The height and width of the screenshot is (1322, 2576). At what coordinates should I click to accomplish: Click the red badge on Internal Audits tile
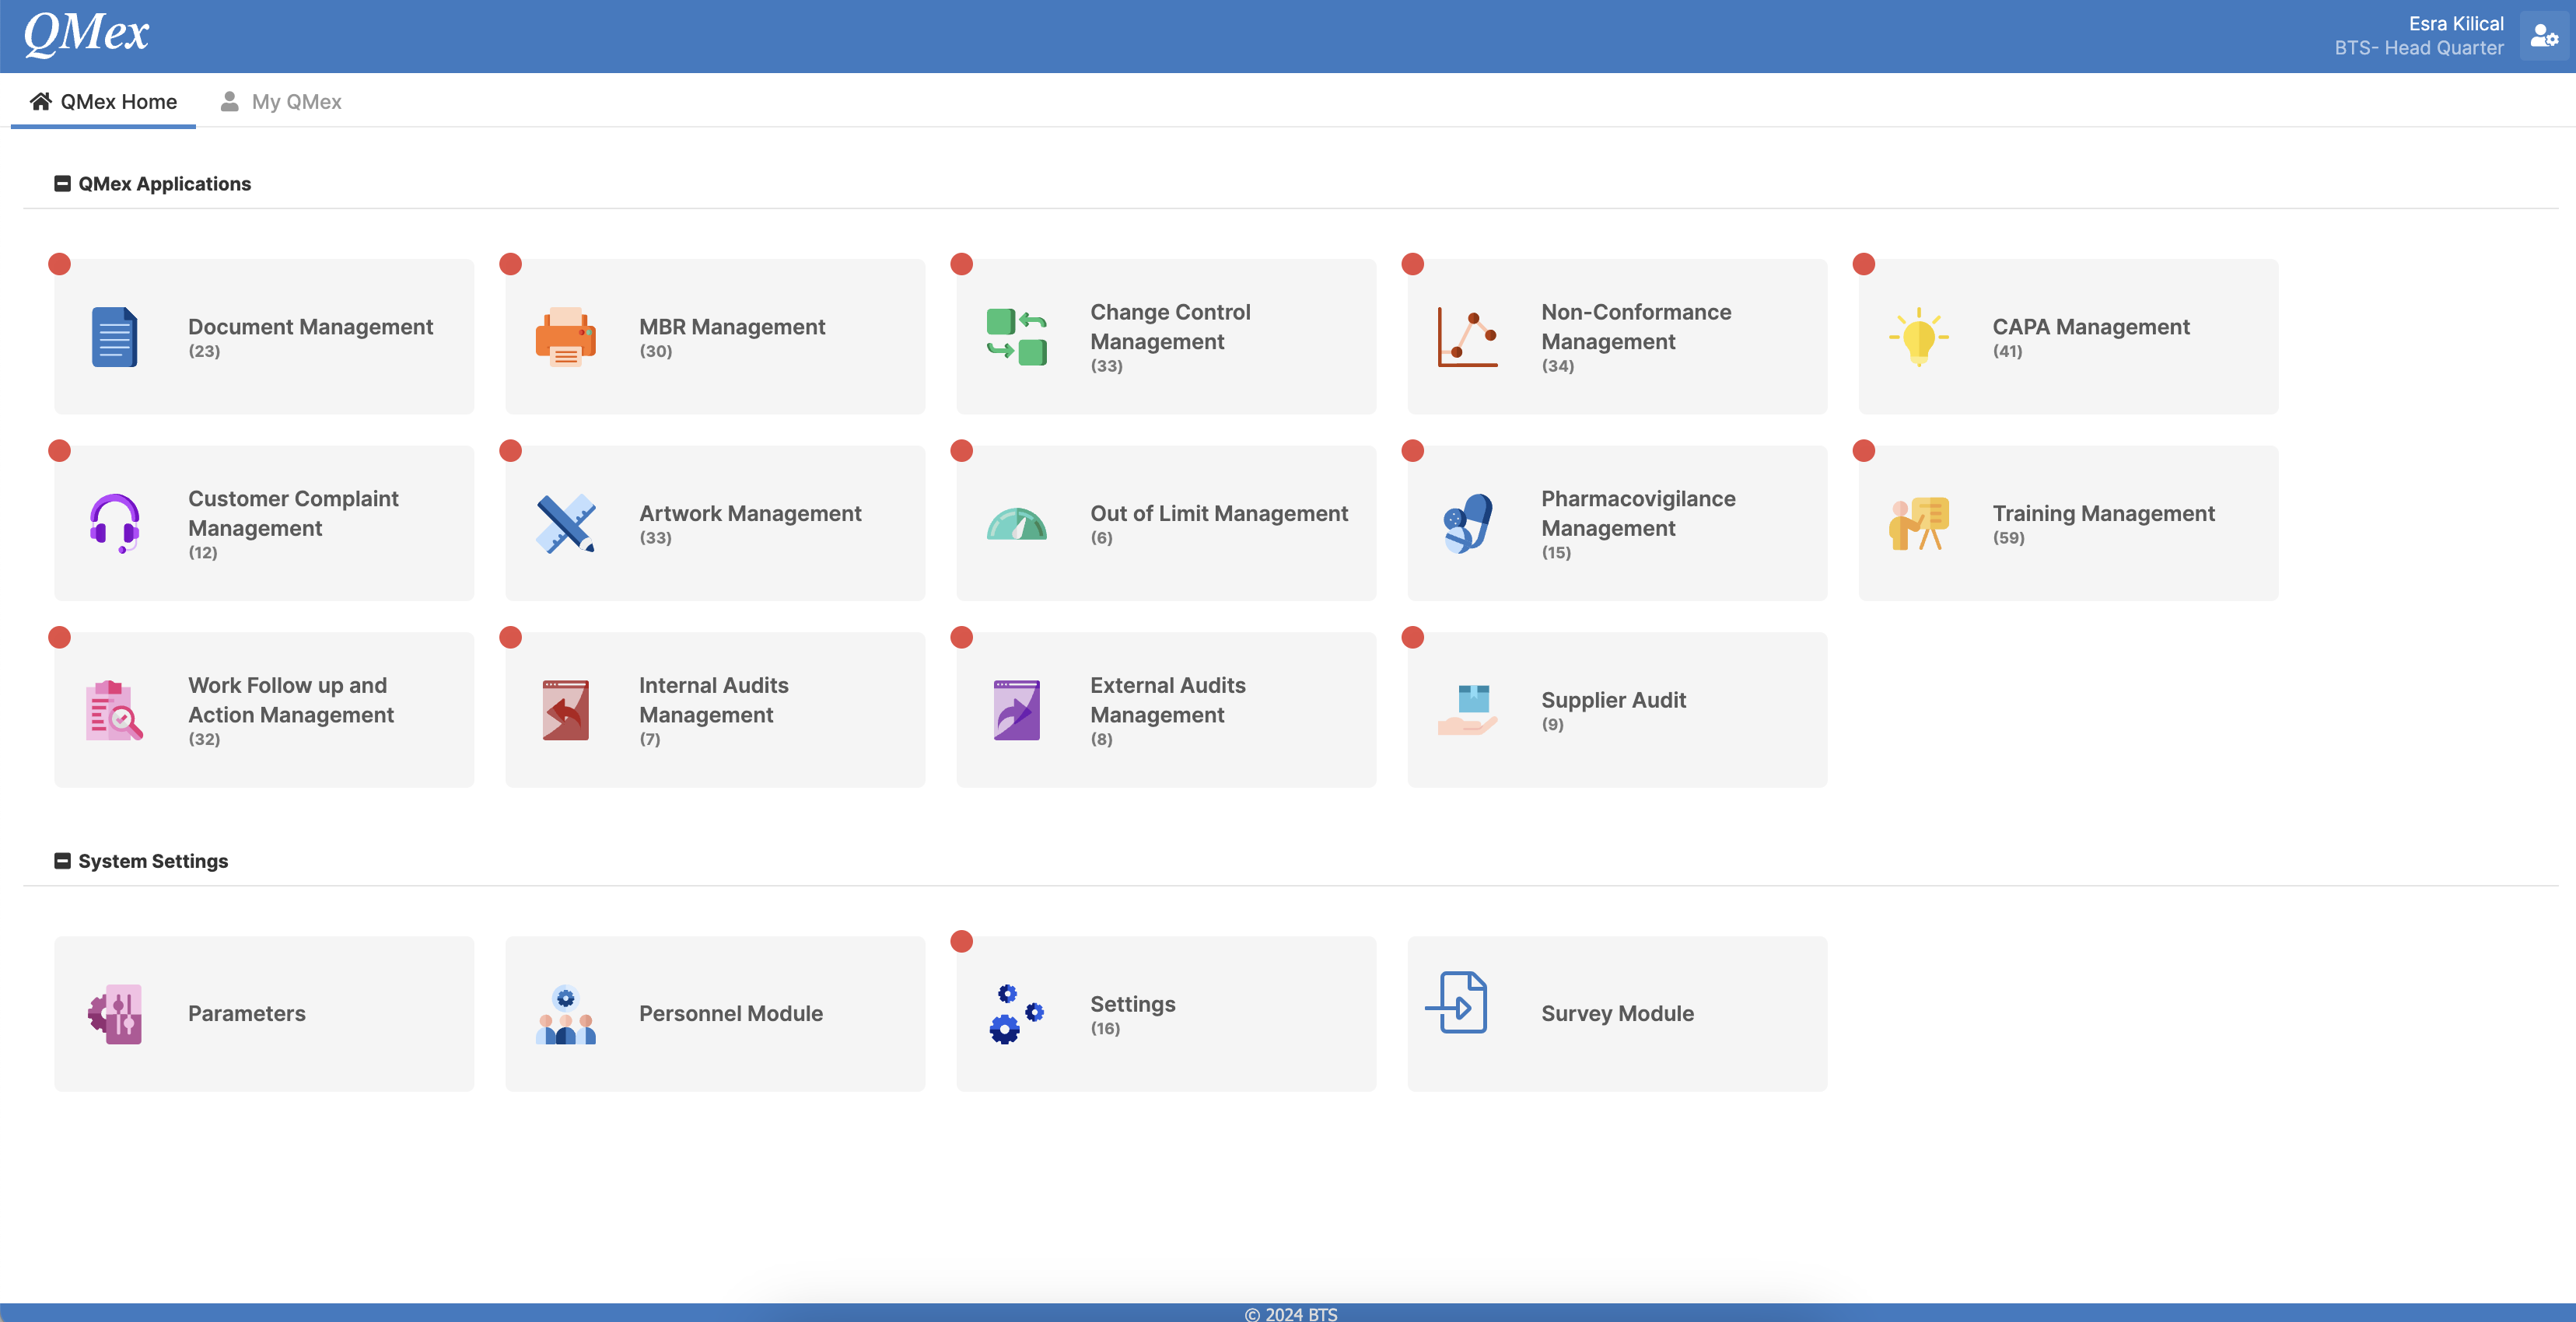tap(511, 637)
